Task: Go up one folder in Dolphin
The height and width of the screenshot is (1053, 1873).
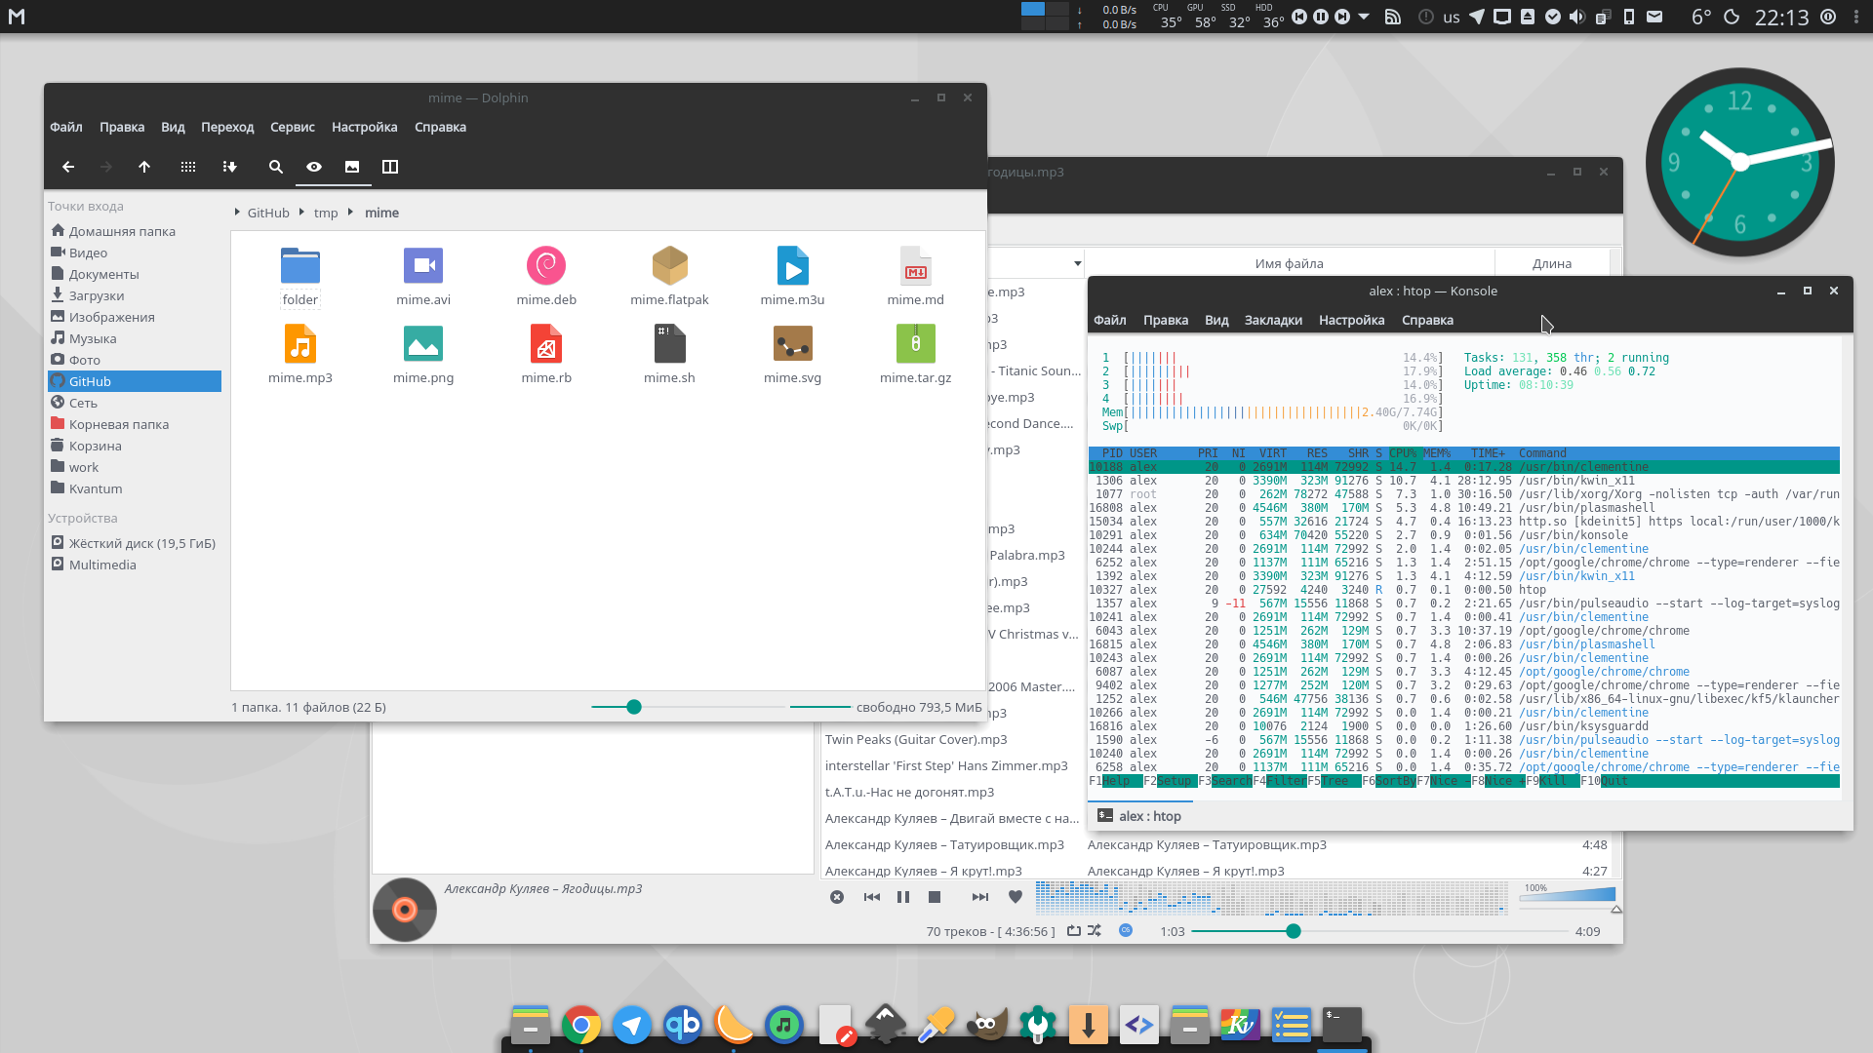Action: (144, 167)
